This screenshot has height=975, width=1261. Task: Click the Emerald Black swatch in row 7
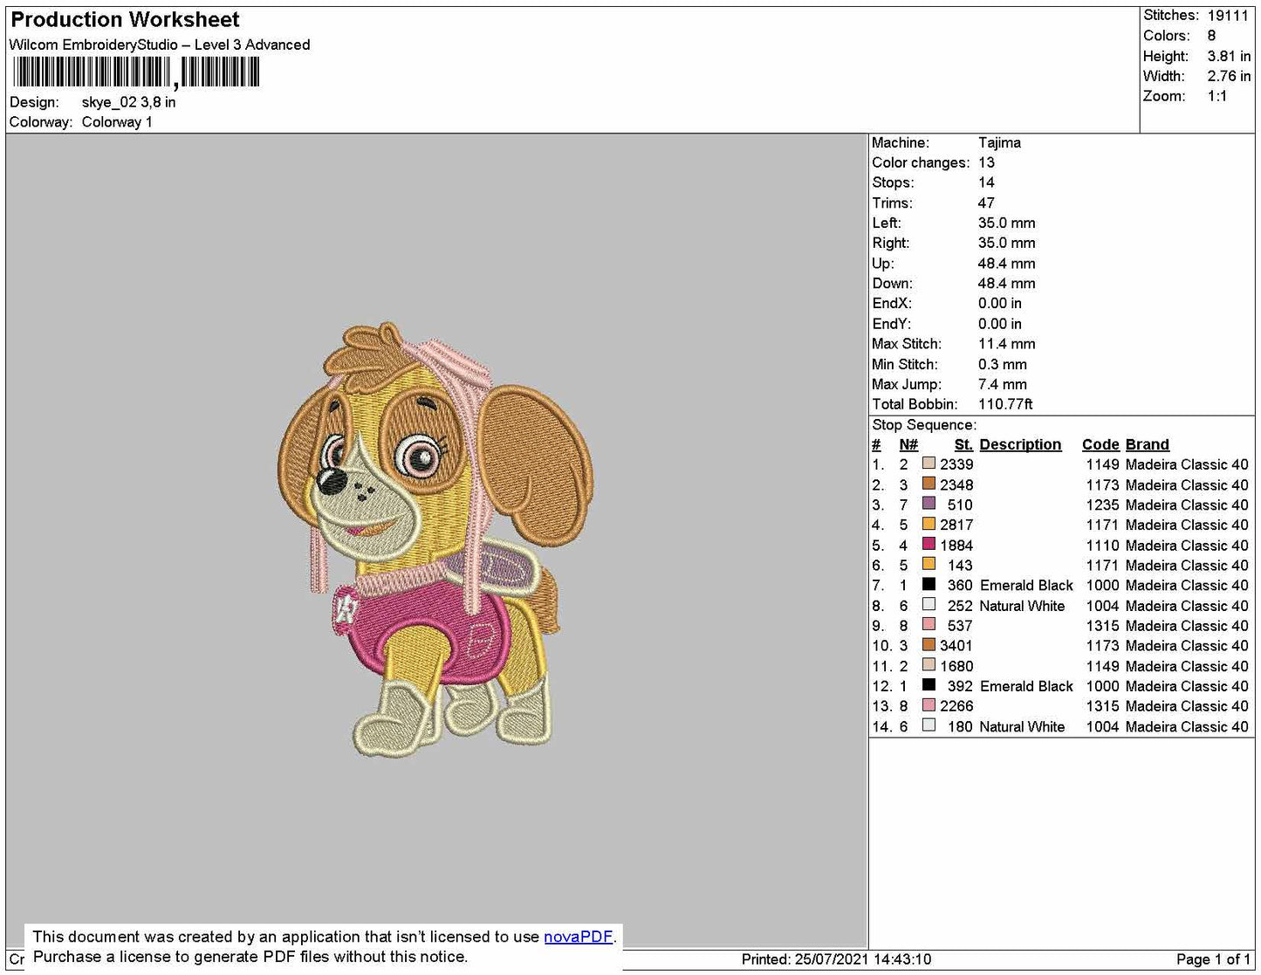click(929, 585)
